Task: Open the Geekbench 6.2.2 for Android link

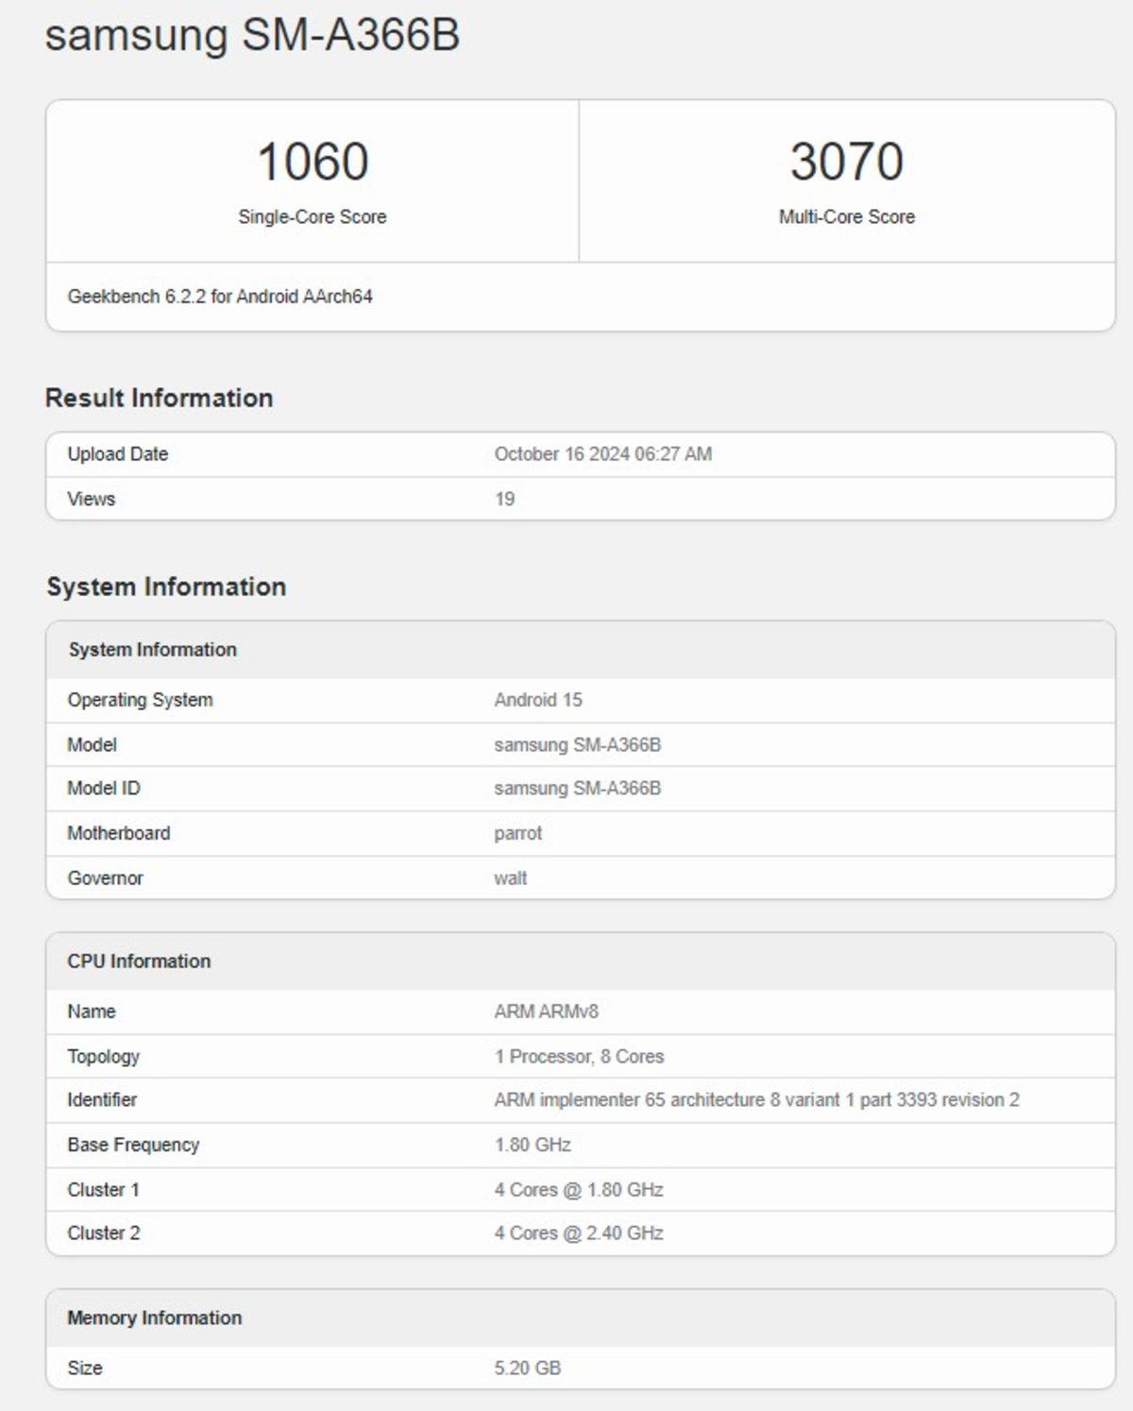Action: pos(220,297)
